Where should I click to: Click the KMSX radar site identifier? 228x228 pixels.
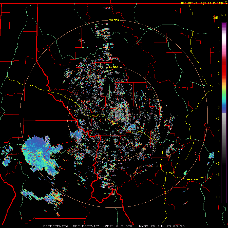point(144,226)
